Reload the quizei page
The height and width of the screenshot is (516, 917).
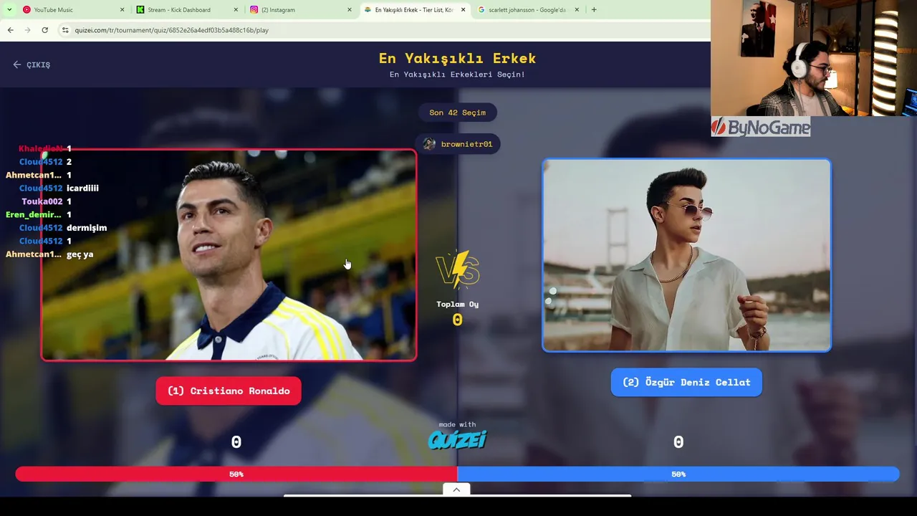pyautogui.click(x=44, y=30)
